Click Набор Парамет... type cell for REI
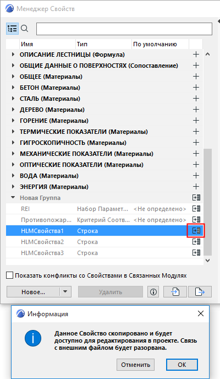The image size is (220, 379). [x=102, y=209]
